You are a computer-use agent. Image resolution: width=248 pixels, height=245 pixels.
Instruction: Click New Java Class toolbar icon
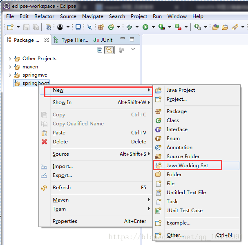(111, 27)
